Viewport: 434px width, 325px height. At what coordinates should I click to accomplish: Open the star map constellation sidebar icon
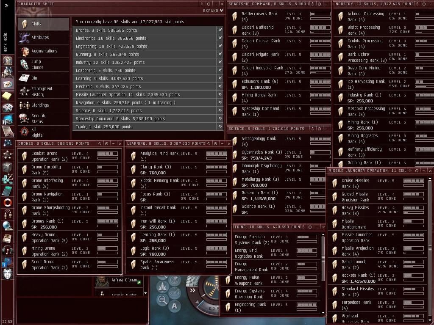[7, 143]
